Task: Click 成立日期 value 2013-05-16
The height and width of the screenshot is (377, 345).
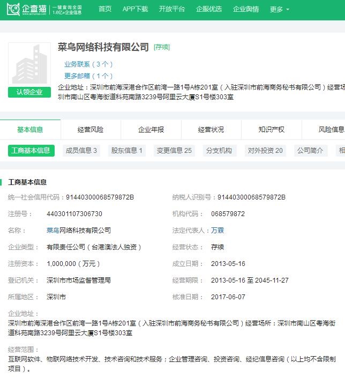Action: [228, 263]
